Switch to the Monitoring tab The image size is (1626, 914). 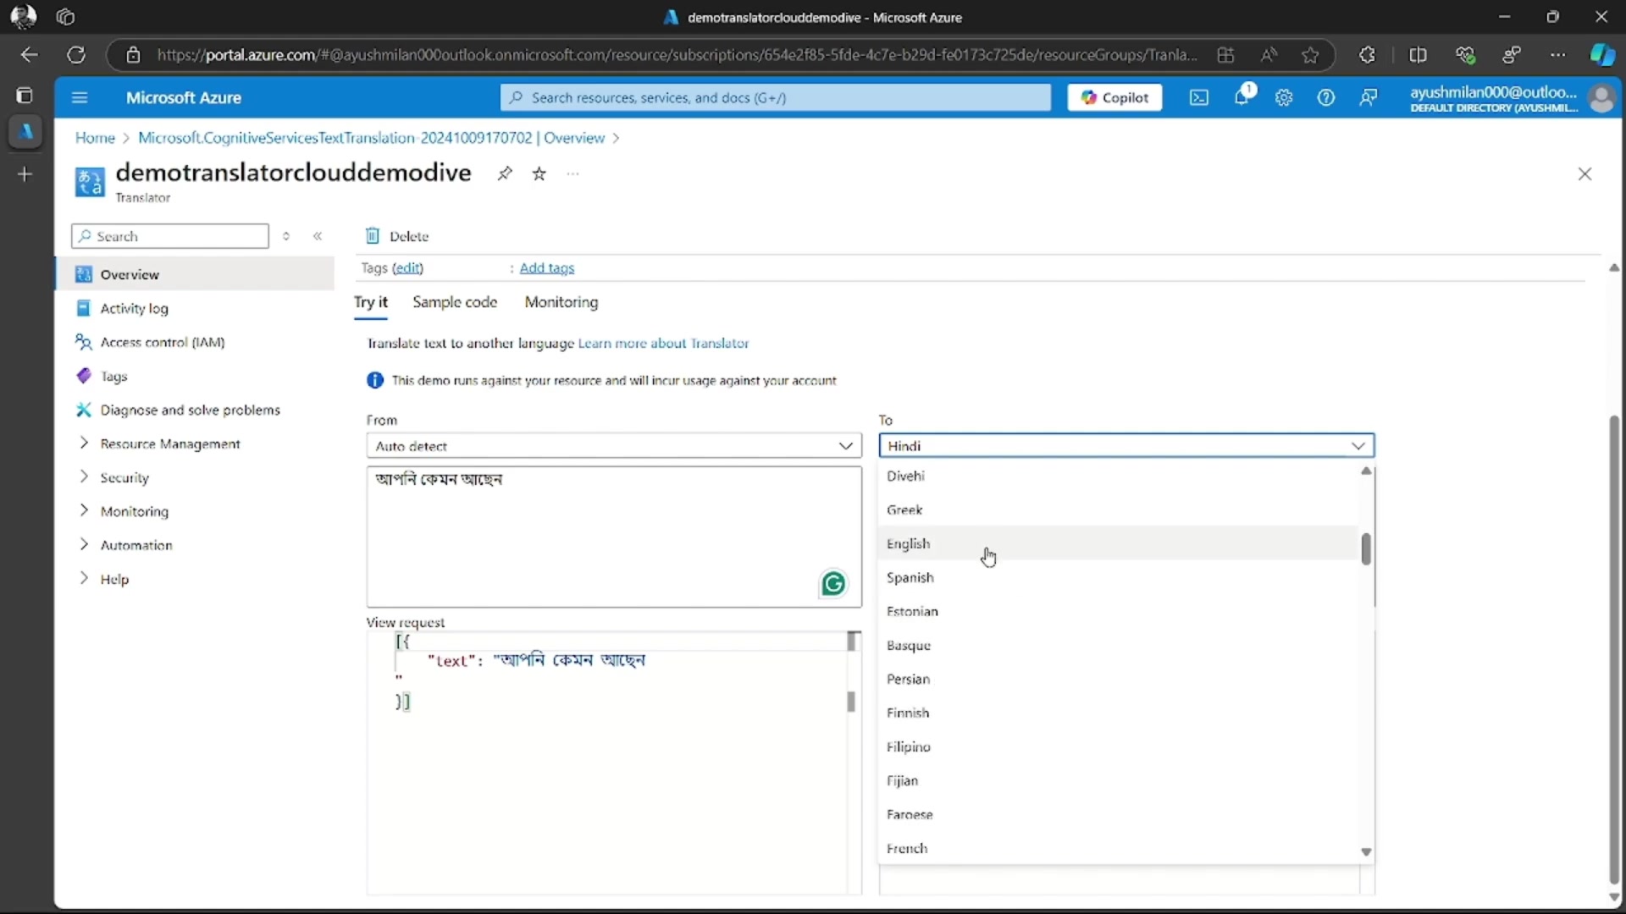click(x=561, y=302)
